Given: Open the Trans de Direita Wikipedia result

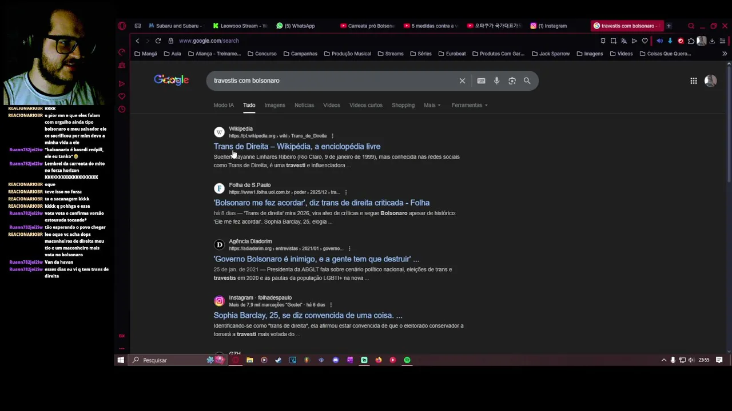Looking at the screenshot, I should [x=297, y=147].
